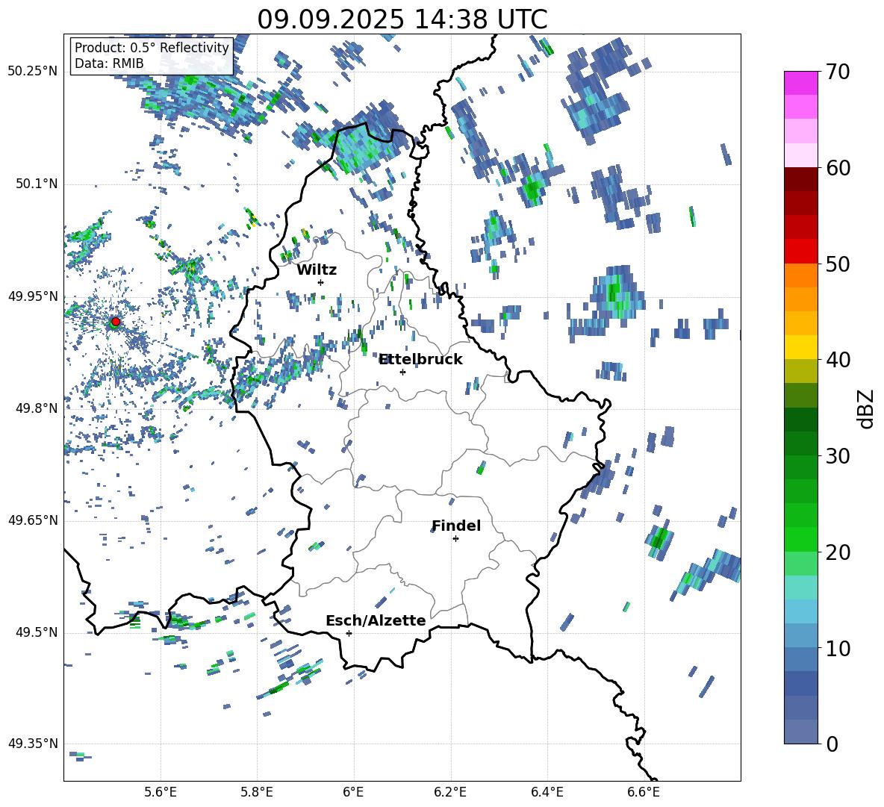Select the Findel city label
This screenshot has height=807, width=884.
(456, 526)
